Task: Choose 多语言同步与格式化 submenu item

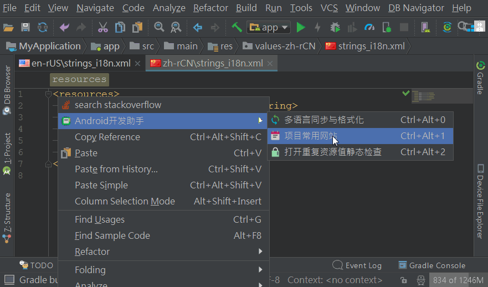Action: pos(360,120)
